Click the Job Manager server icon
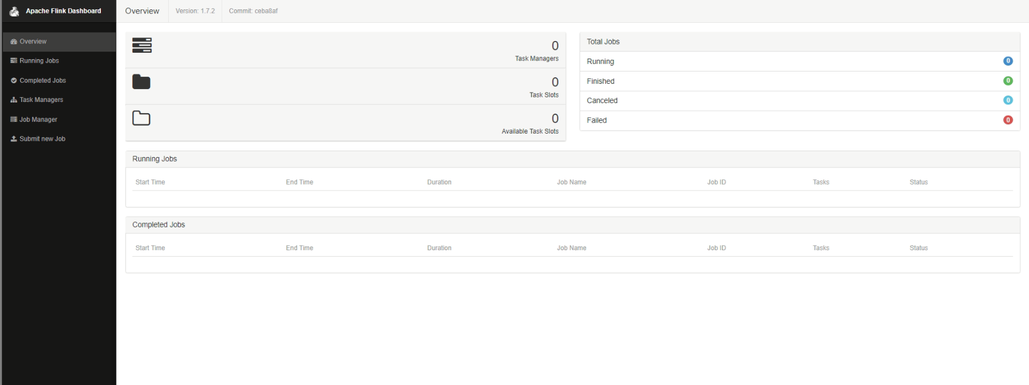Image resolution: width=1029 pixels, height=385 pixels. [13, 120]
